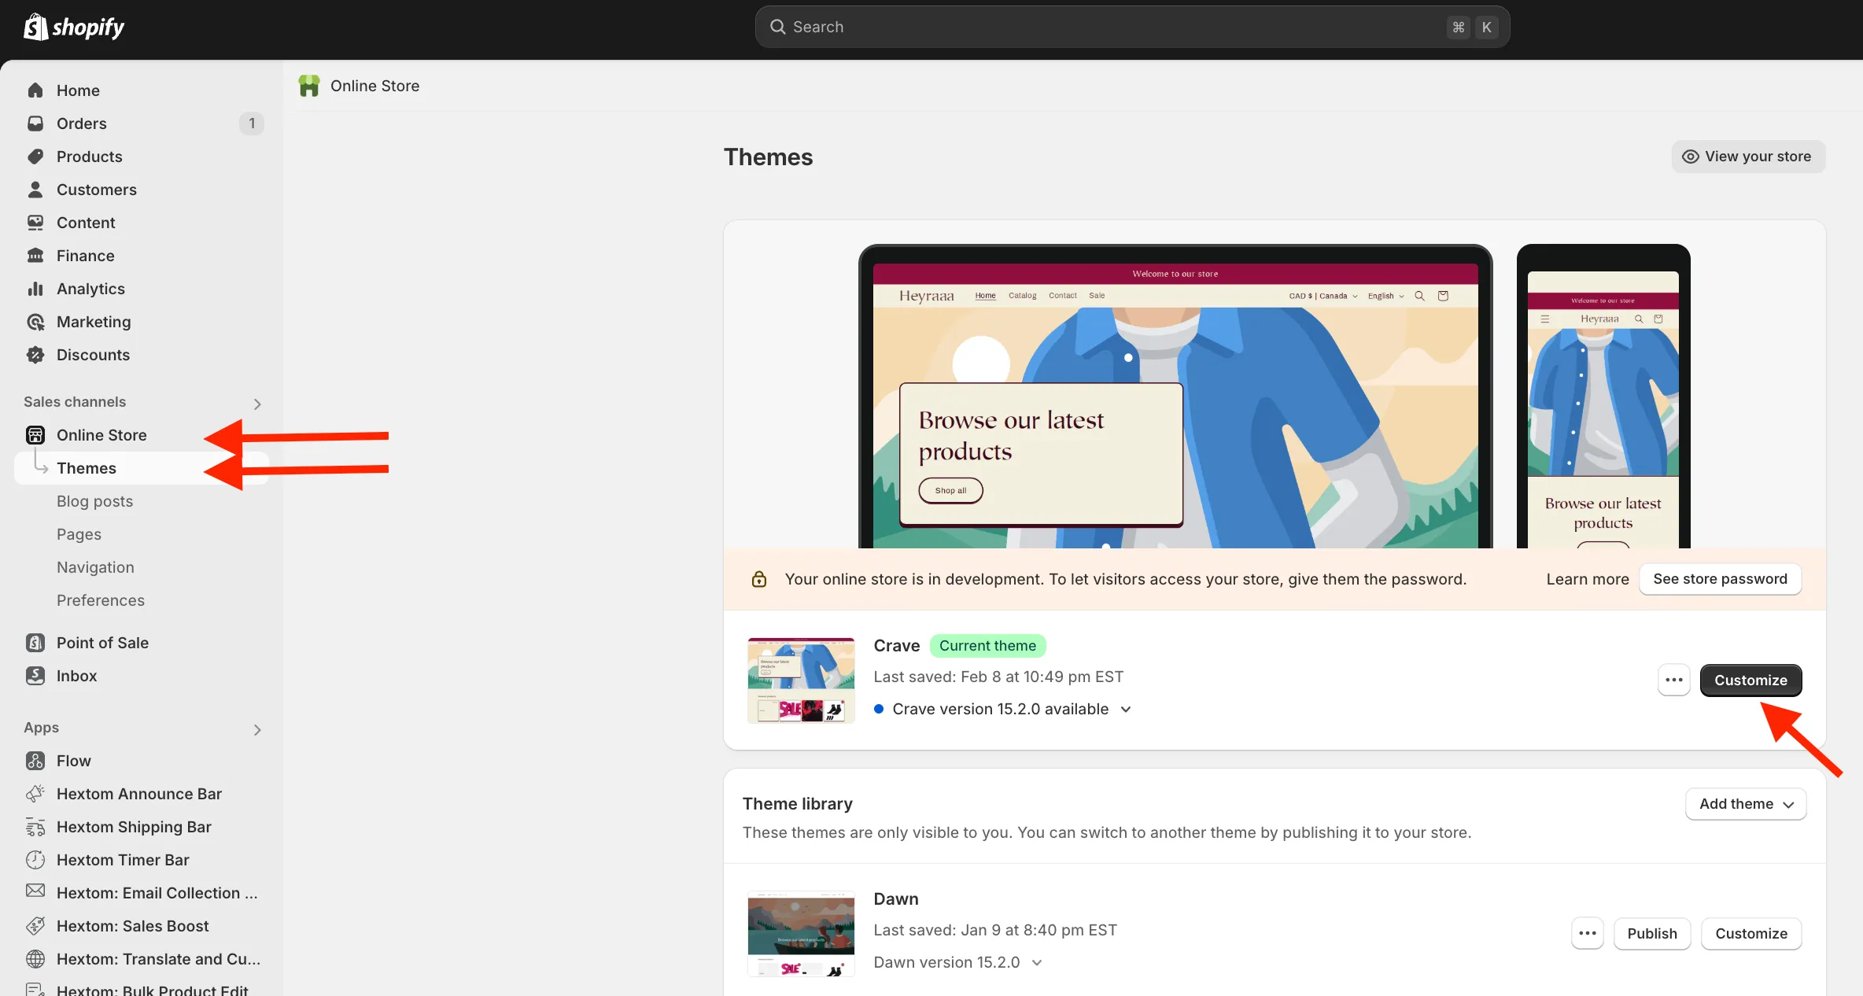Click View your store button
The image size is (1863, 996).
[1748, 157]
